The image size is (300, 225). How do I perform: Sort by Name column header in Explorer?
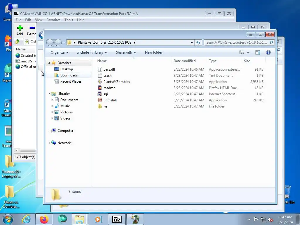(133, 61)
